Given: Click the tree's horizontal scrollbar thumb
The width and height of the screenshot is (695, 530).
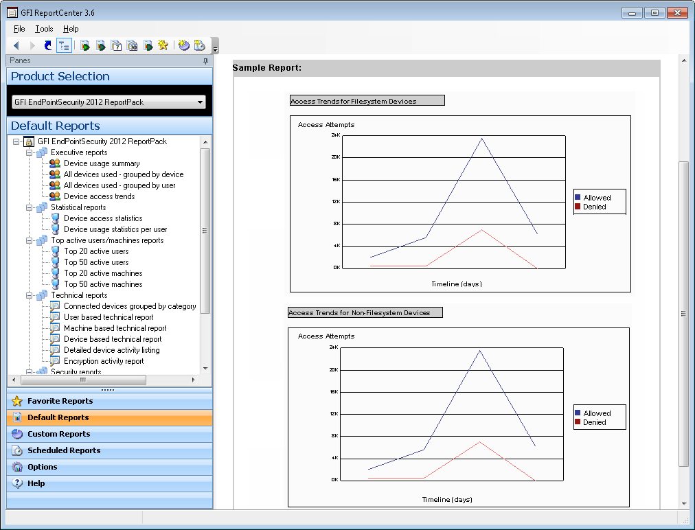Looking at the screenshot, I should tap(82, 380).
